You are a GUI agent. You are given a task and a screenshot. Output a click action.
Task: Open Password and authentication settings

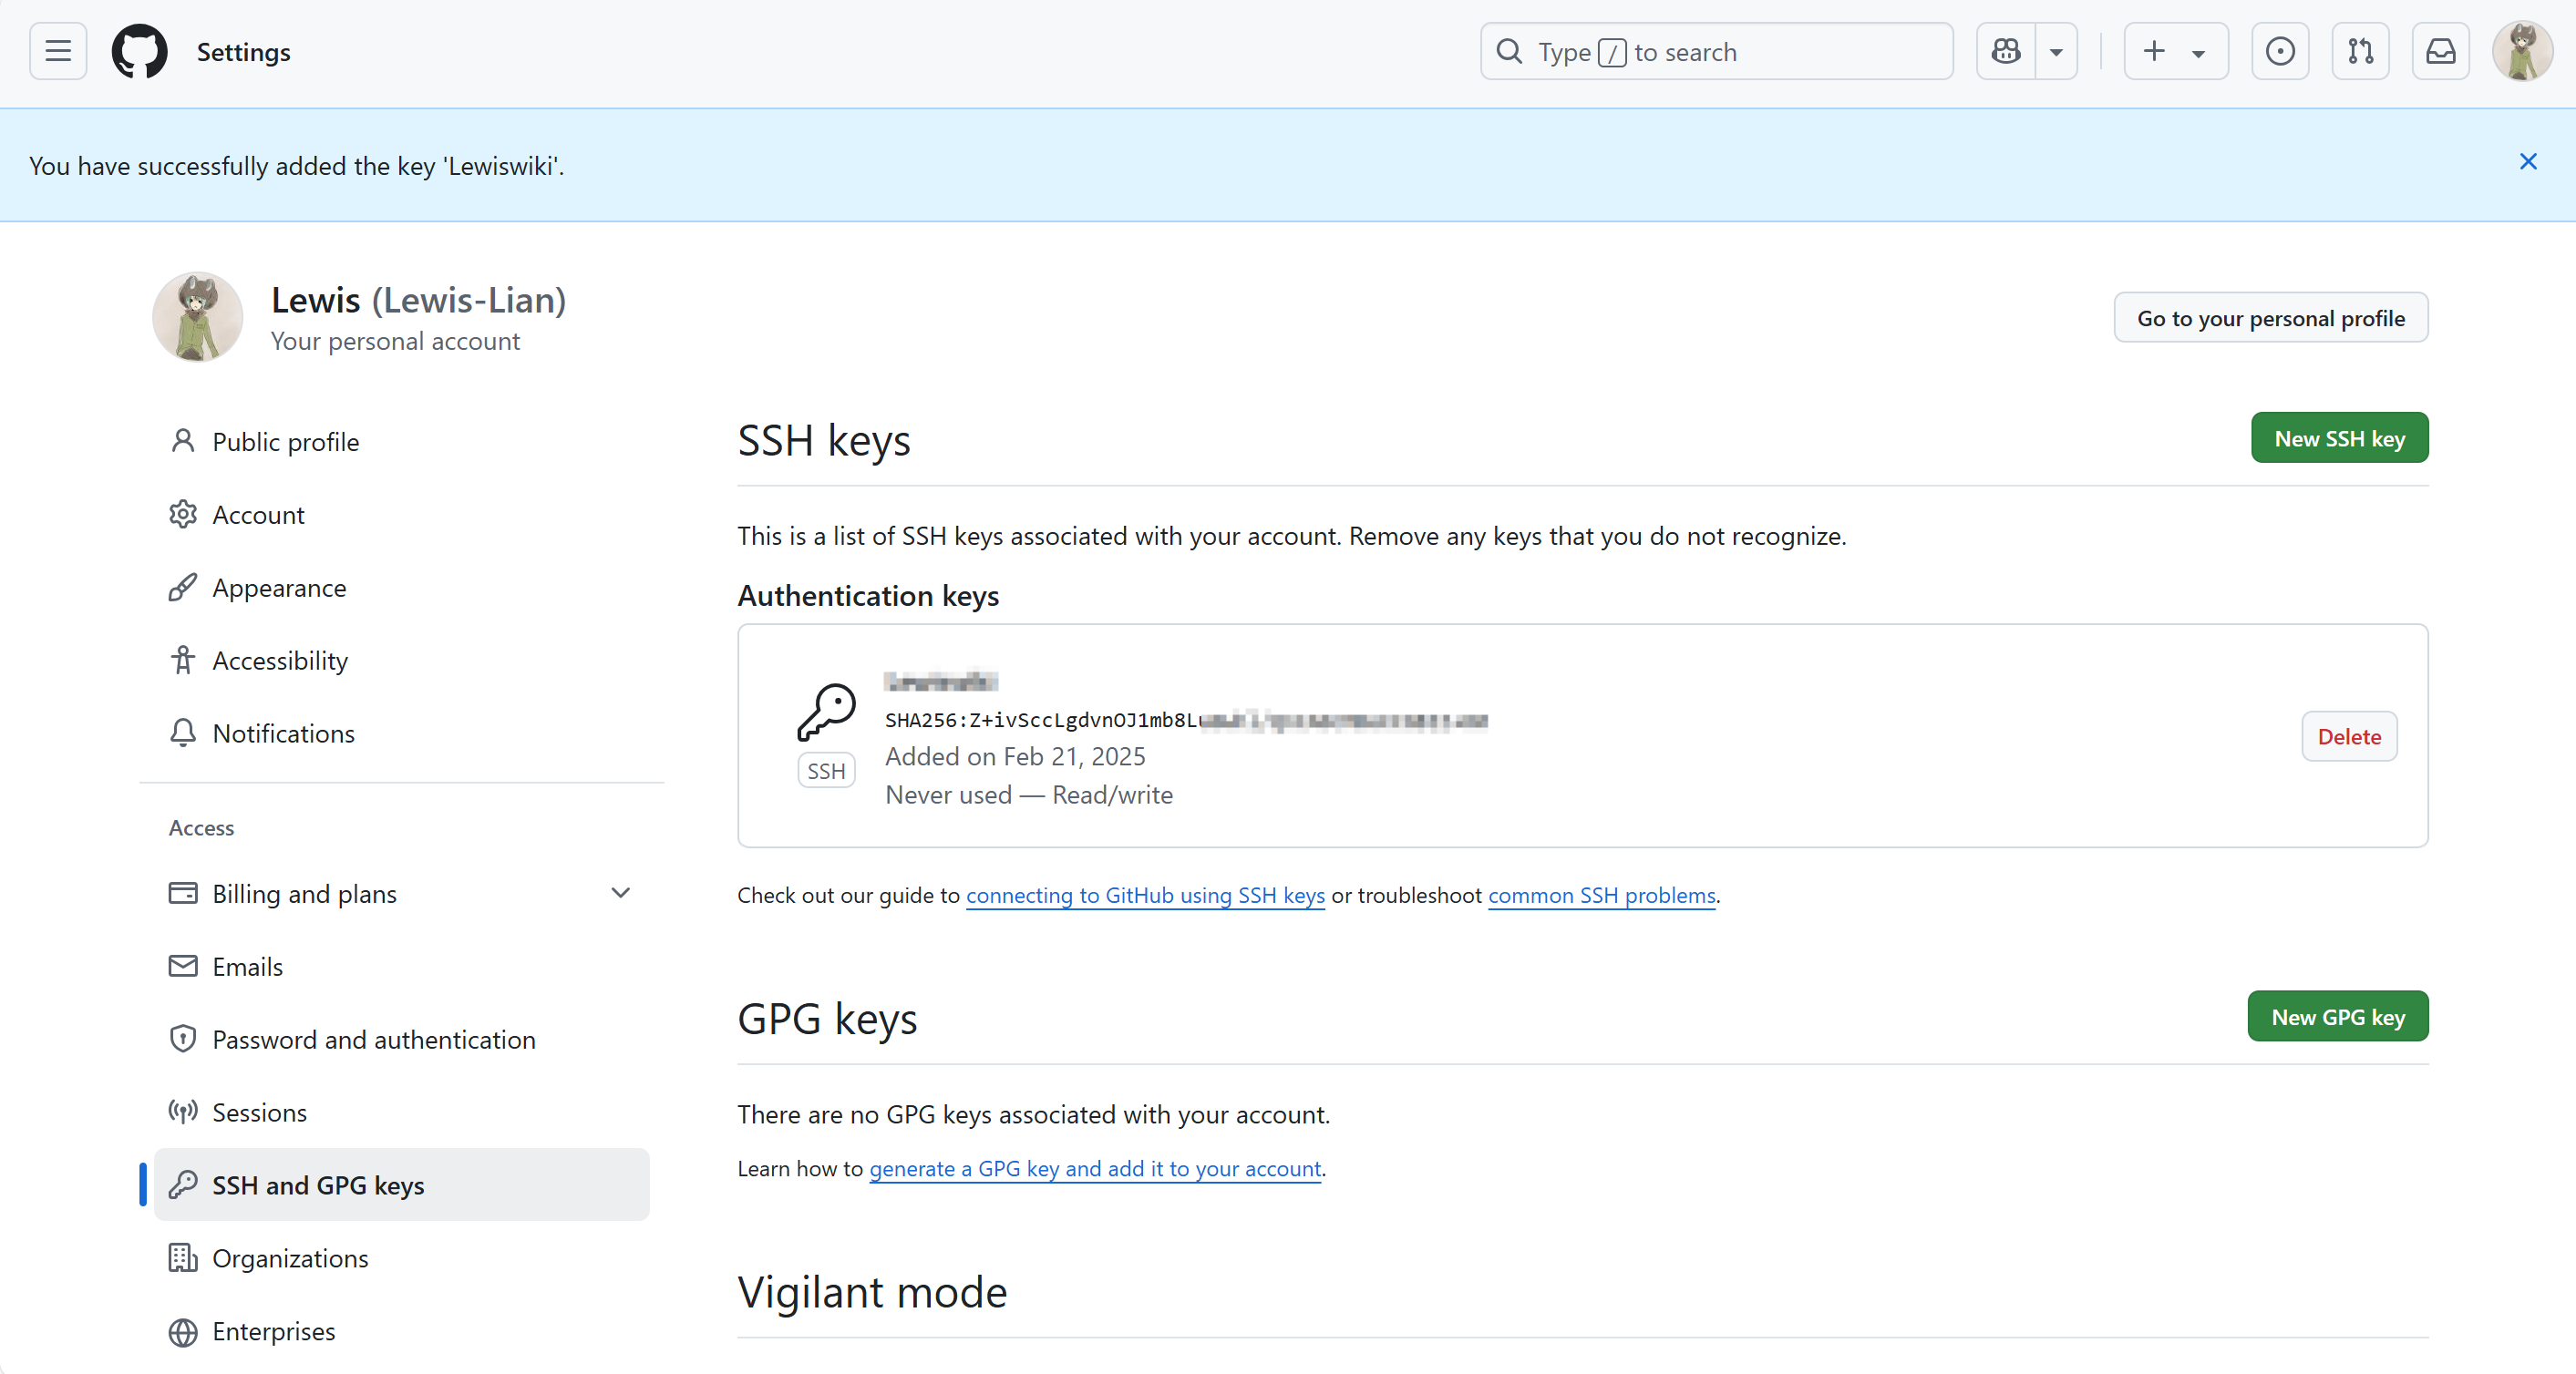(401, 1040)
